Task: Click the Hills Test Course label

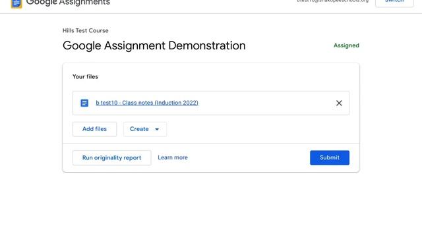Action: (86, 31)
